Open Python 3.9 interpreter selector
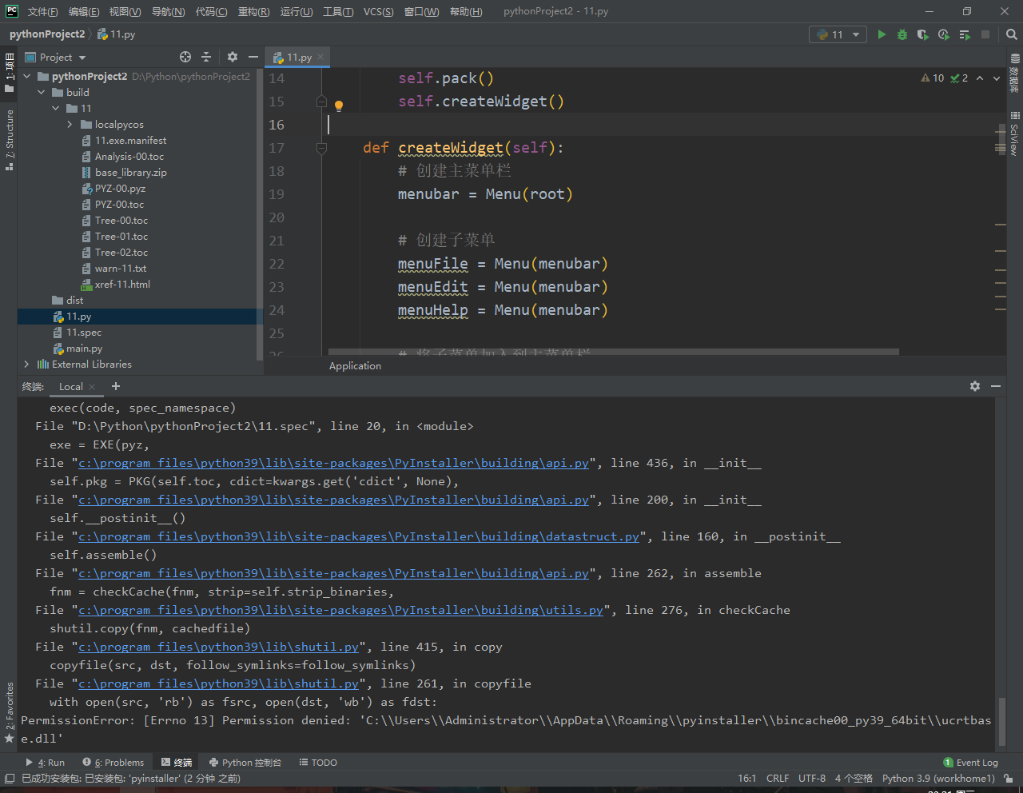The image size is (1023, 793). click(938, 778)
